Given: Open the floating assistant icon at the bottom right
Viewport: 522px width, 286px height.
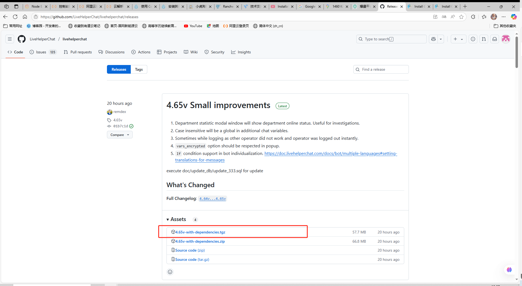Looking at the screenshot, I should [x=509, y=270].
